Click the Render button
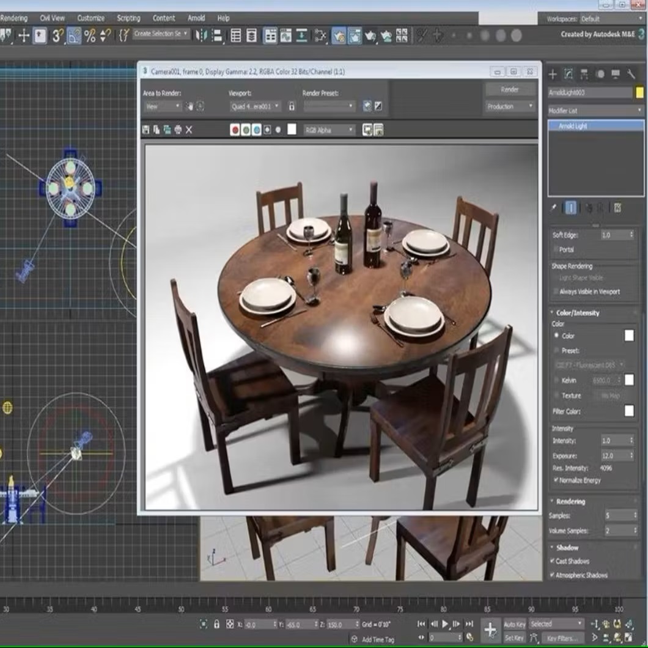 [x=510, y=89]
